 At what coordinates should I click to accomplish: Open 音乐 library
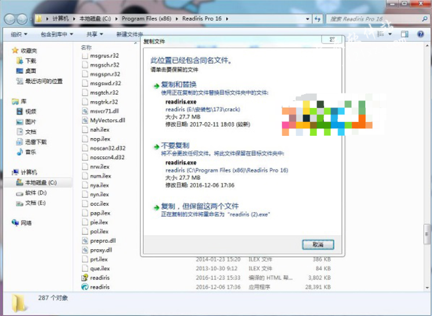pyautogui.click(x=31, y=152)
